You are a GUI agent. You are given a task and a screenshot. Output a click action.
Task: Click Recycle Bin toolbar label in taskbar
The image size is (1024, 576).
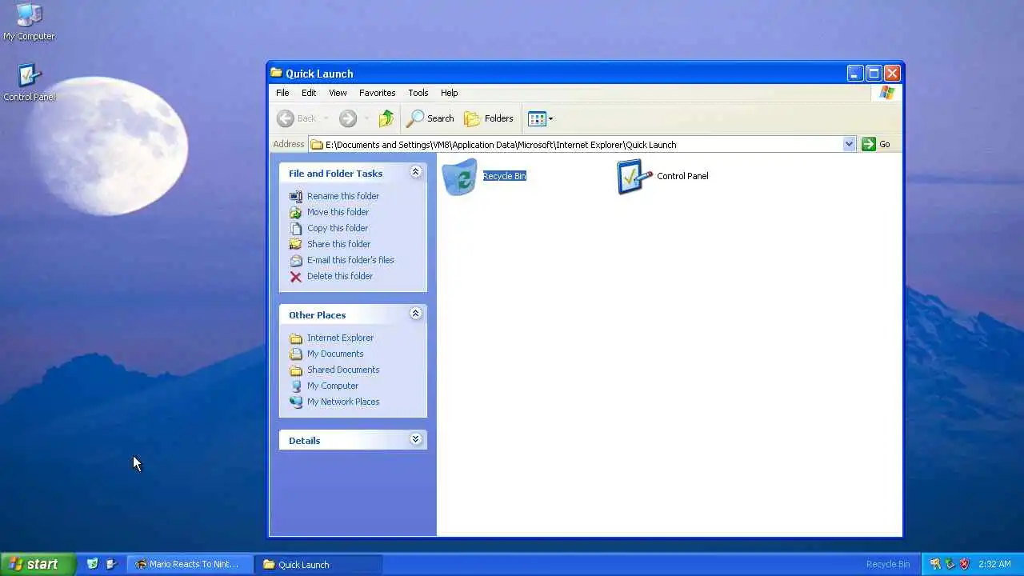coord(887,564)
